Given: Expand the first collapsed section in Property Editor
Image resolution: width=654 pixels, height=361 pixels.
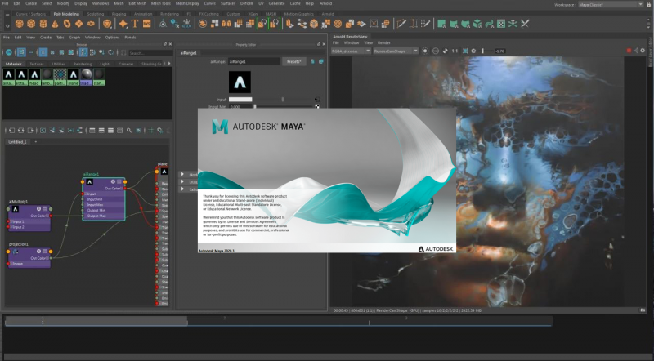Looking at the screenshot, I should click(x=182, y=174).
